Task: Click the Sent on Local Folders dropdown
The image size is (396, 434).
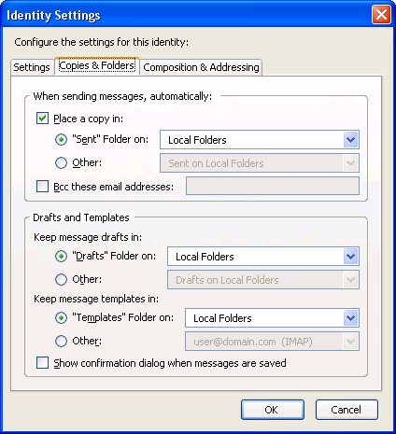Action: [260, 163]
